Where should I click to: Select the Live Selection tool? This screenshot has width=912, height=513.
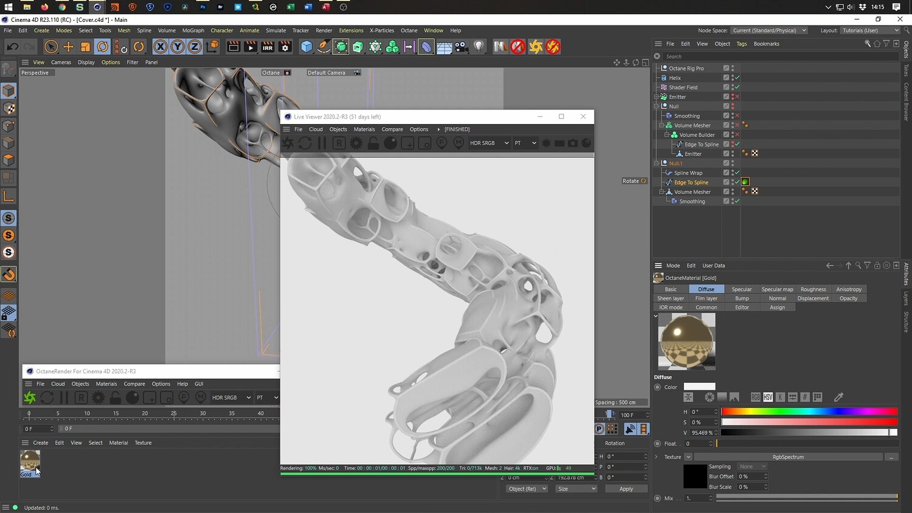click(51, 47)
